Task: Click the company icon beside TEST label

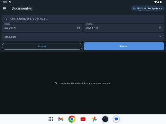Action: click(134, 8)
